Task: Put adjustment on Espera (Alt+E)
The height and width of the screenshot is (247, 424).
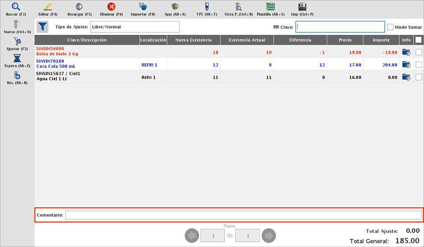Action: [x=17, y=58]
